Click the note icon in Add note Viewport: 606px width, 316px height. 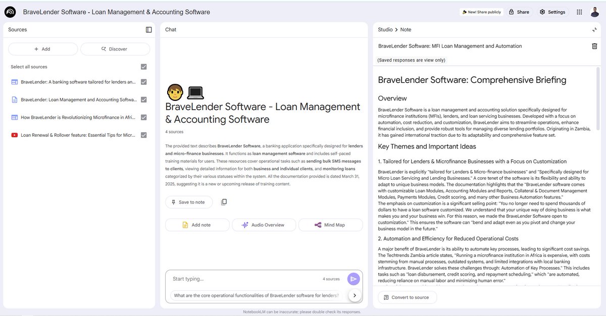pos(185,225)
